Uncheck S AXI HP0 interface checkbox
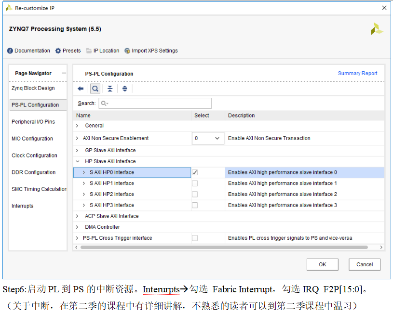 pos(195,172)
